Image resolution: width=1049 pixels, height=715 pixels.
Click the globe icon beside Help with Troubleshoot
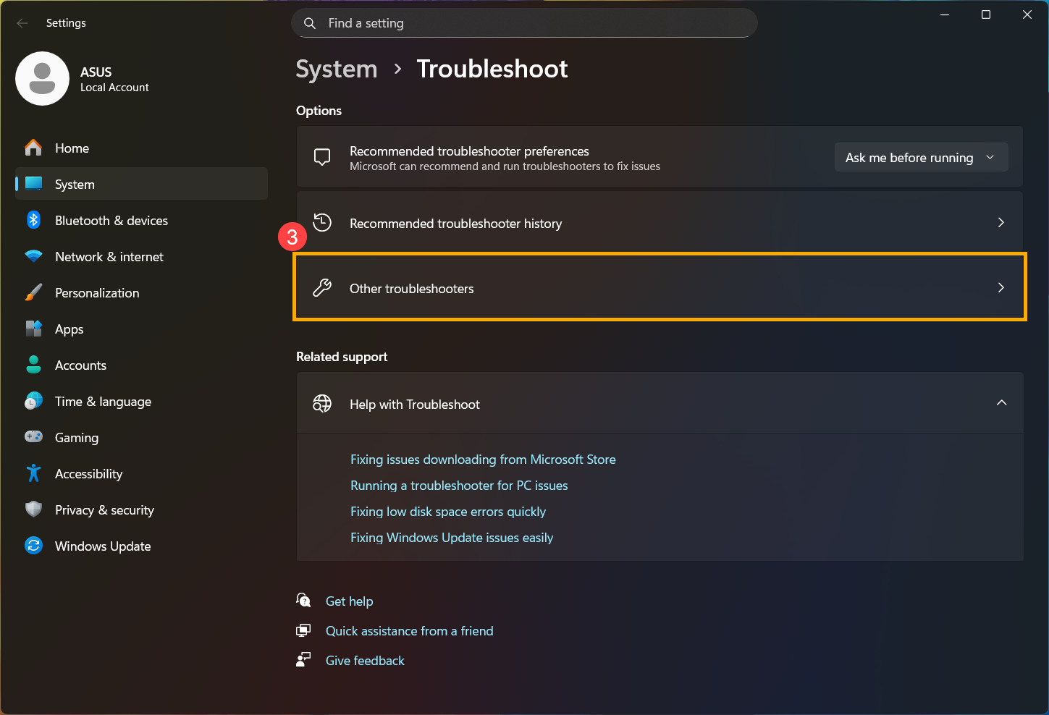tap(322, 403)
